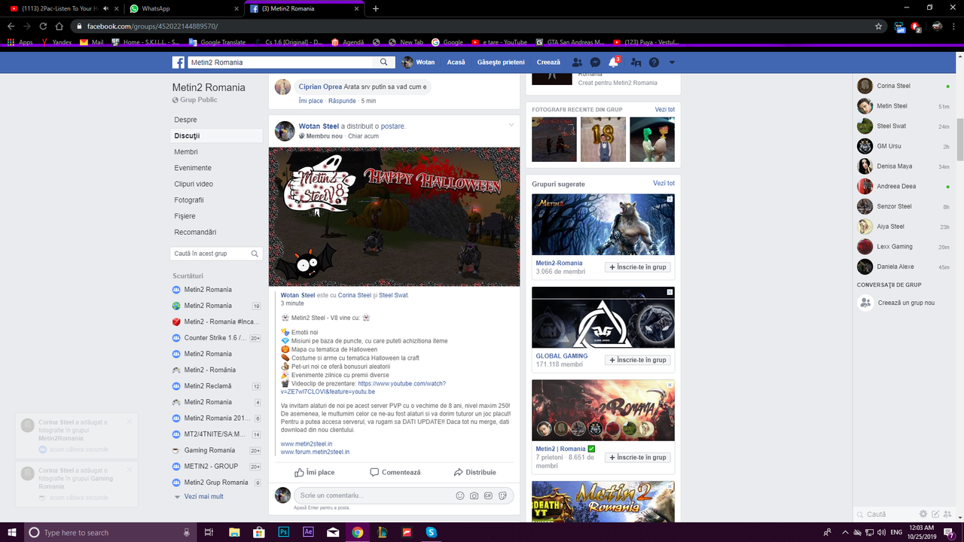The height and width of the screenshot is (542, 964).
Task: Open the notifications bell with badge 3
Action: (x=613, y=62)
